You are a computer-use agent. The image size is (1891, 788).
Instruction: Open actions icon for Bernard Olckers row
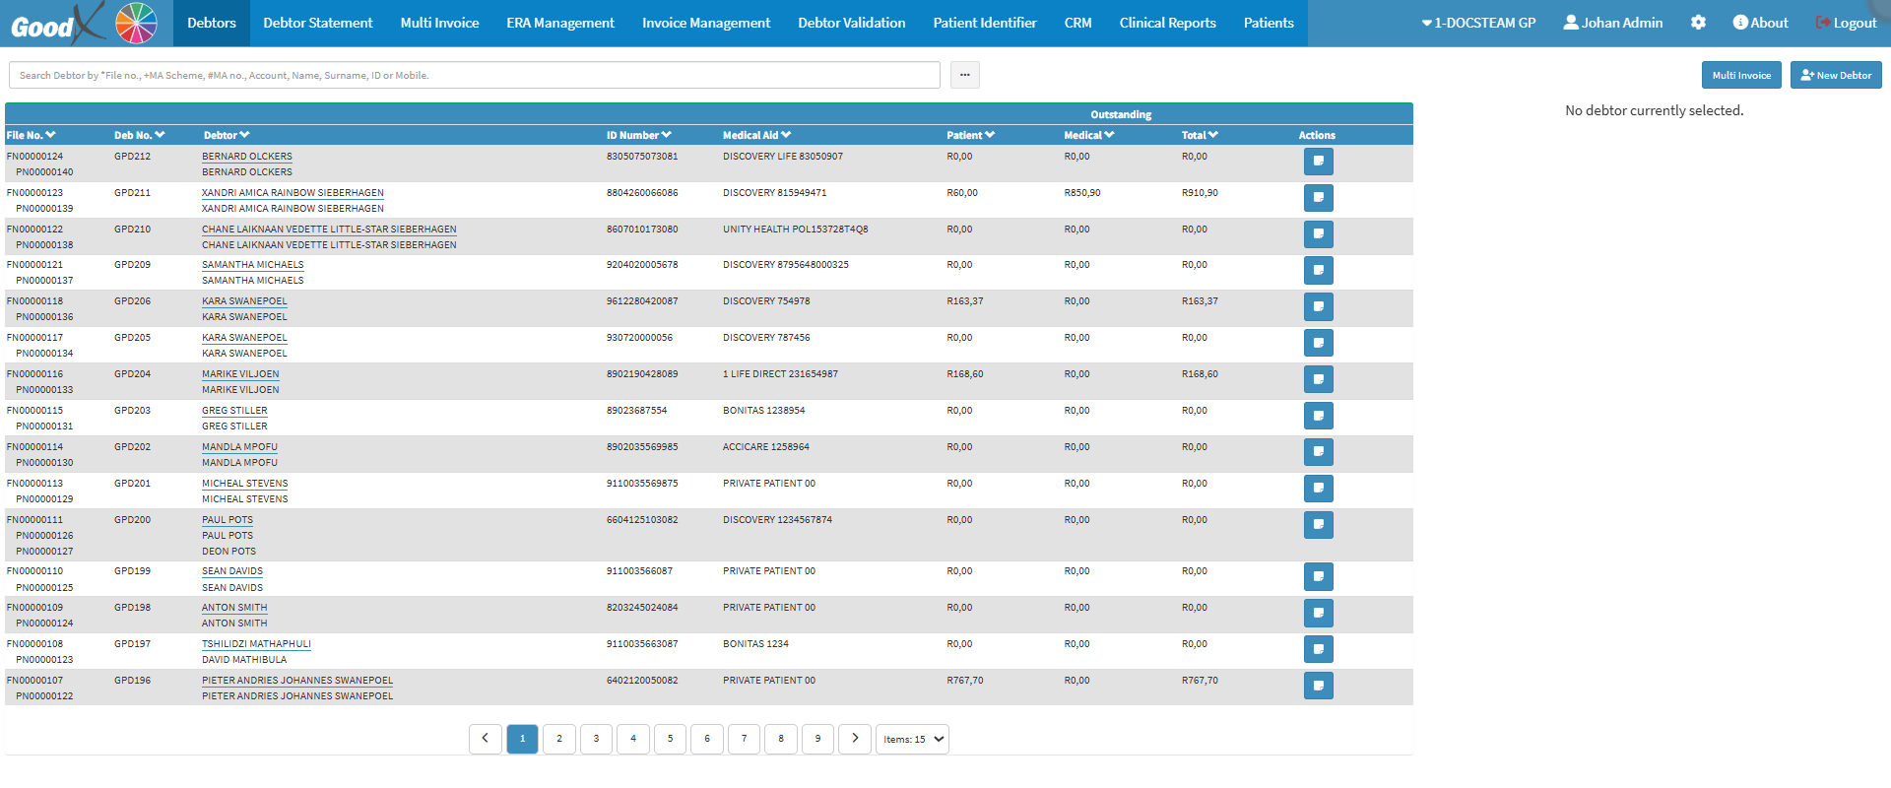click(1318, 162)
